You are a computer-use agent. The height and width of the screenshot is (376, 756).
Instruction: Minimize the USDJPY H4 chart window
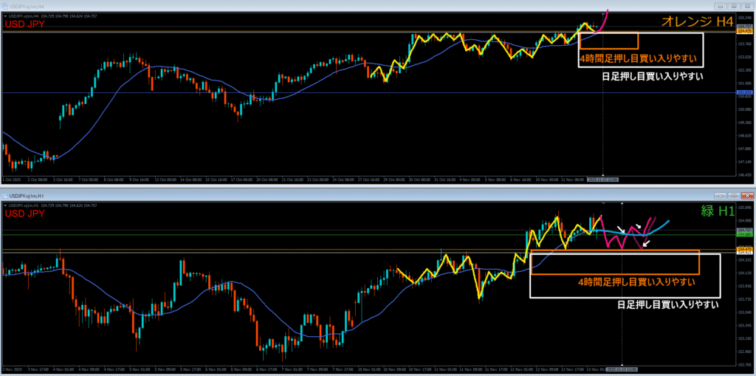(x=721, y=7)
